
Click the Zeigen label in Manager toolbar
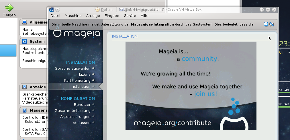(x=9, y=15)
